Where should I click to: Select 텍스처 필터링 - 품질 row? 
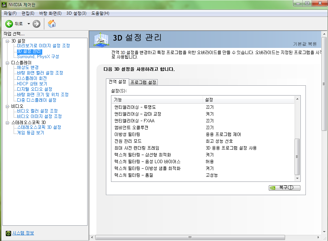[203, 175]
